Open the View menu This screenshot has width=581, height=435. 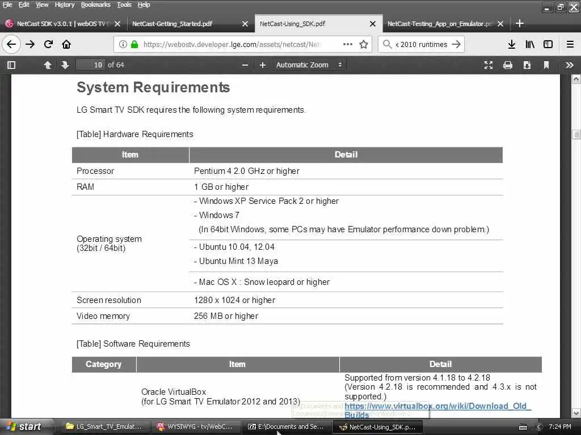(x=42, y=5)
